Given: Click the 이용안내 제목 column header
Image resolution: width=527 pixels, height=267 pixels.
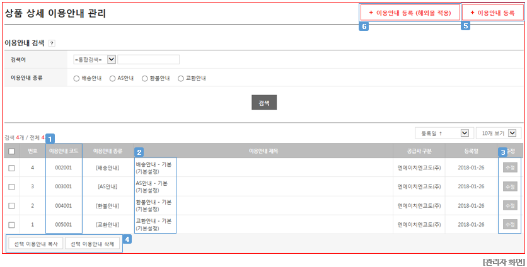Looking at the screenshot, I should click(x=263, y=151).
